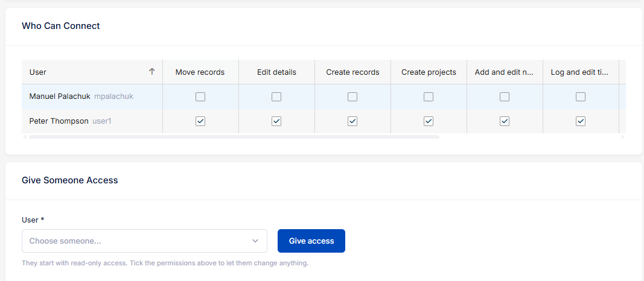Uncheck Create records for Peter Thompson
644x281 pixels.
tap(352, 121)
